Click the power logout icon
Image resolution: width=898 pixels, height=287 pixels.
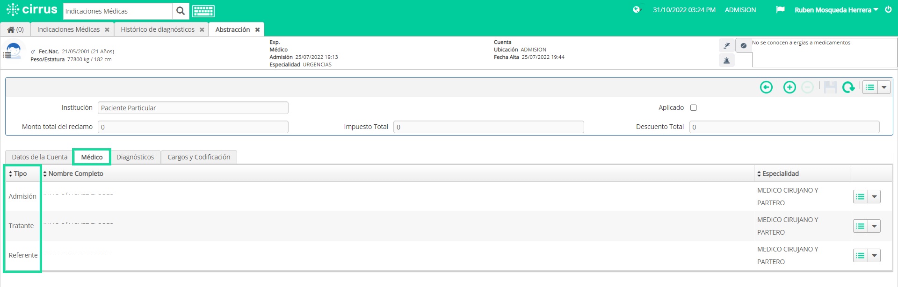(x=888, y=9)
